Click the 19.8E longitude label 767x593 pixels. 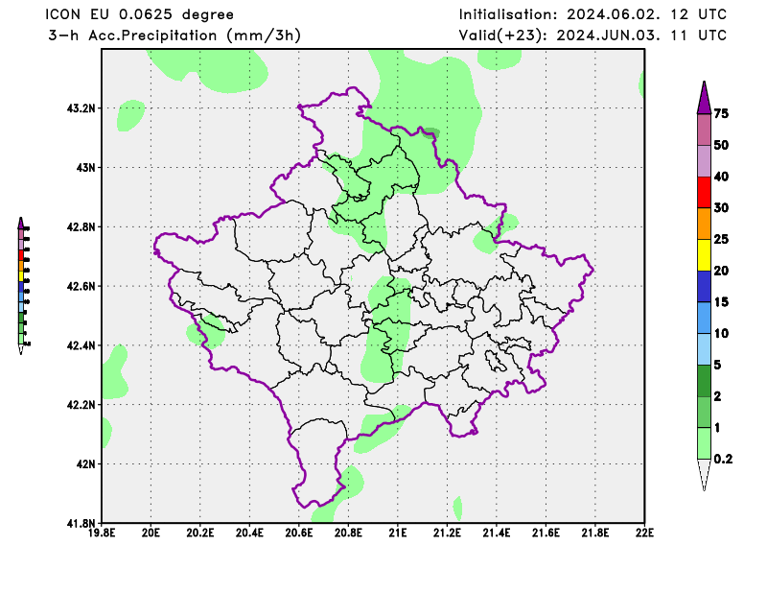click(x=102, y=533)
